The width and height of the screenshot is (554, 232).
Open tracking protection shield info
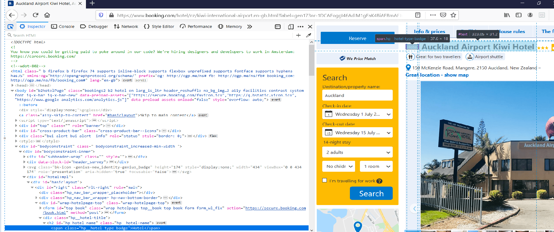[x=101, y=15]
